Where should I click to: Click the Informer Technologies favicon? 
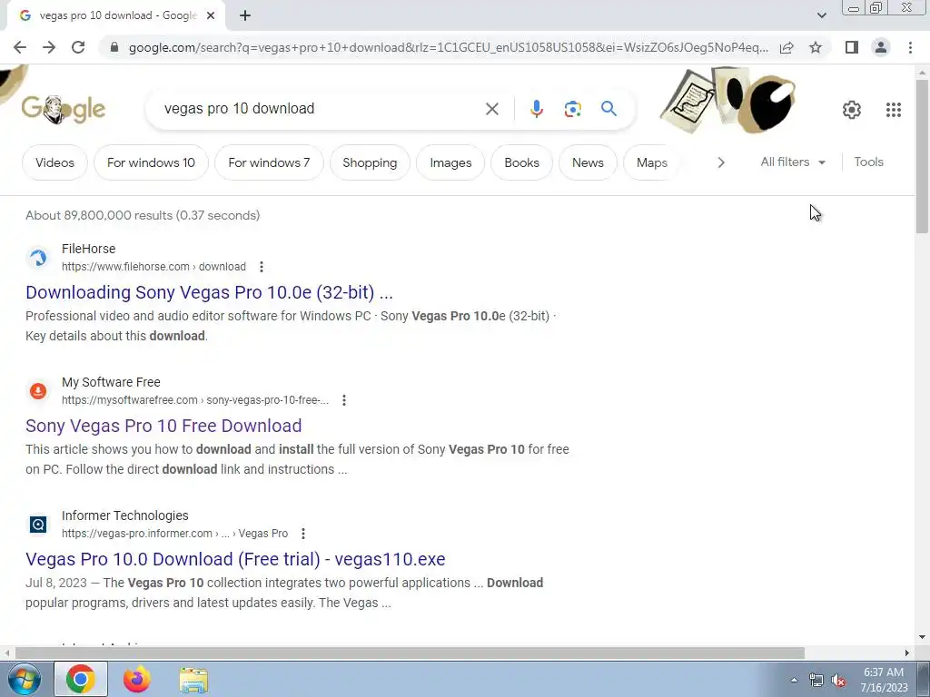[x=38, y=525]
